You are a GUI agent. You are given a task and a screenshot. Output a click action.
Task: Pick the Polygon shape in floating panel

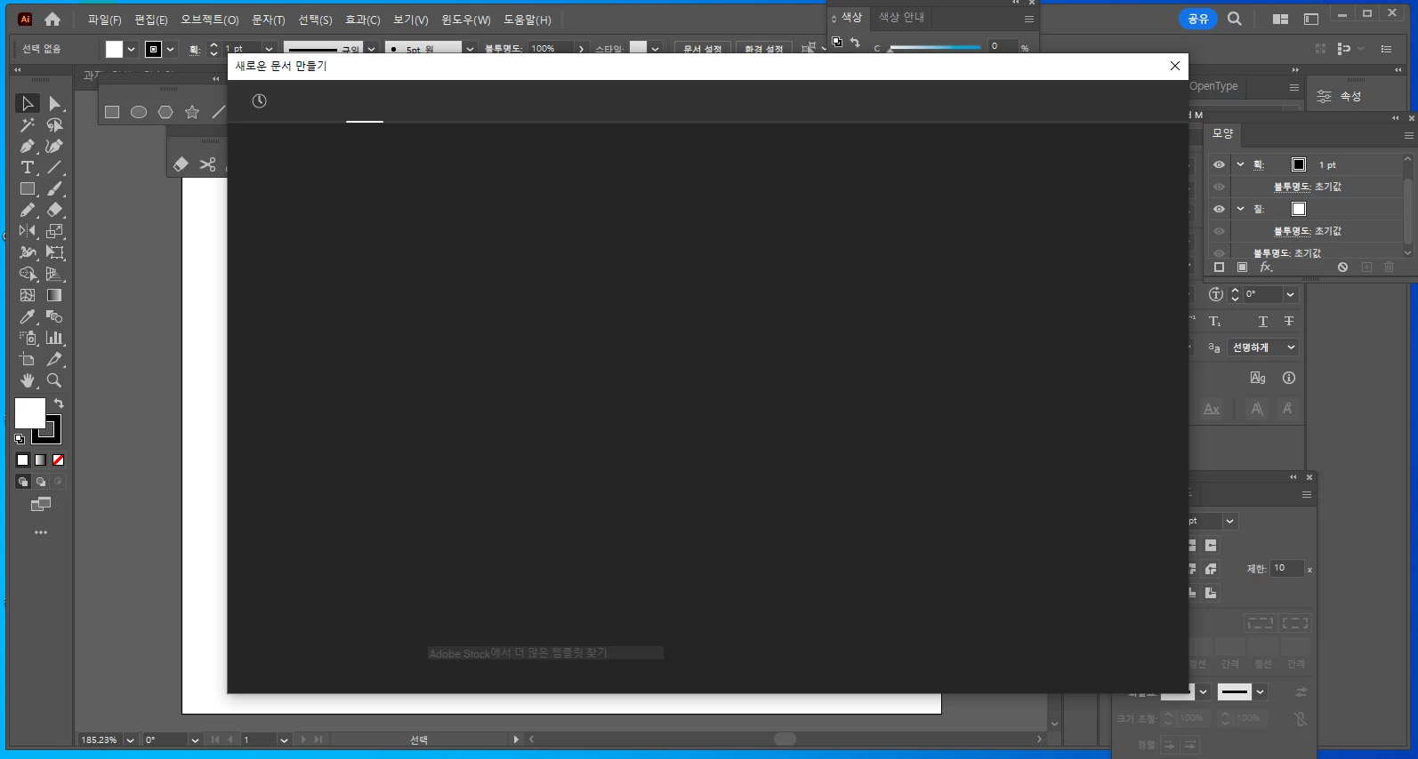click(x=165, y=112)
